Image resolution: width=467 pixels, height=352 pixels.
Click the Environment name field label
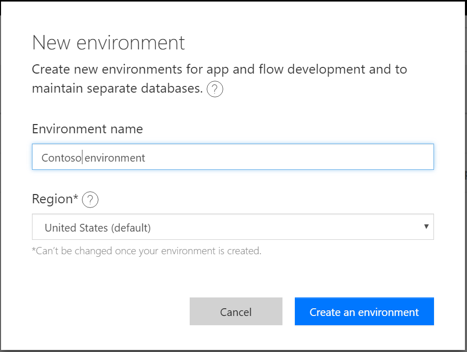point(87,129)
